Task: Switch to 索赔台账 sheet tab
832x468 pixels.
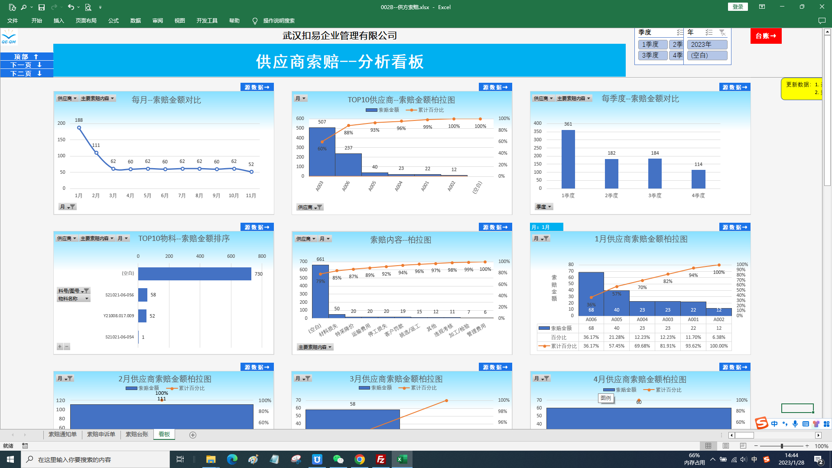Action: (x=137, y=434)
